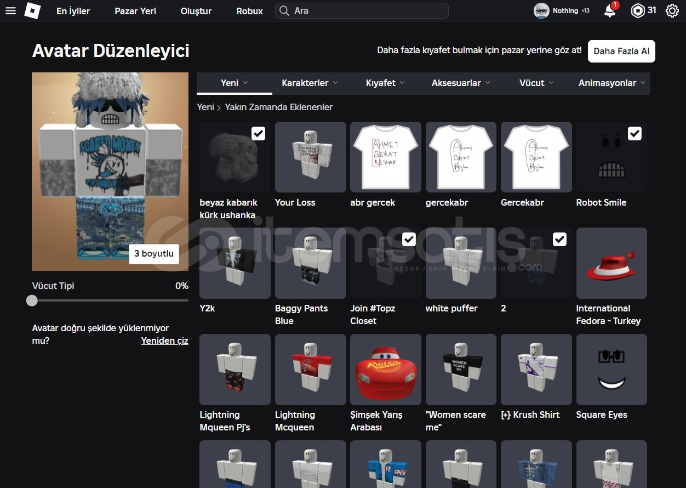Open the Robux balance icon
The image size is (686, 488).
pos(638,11)
